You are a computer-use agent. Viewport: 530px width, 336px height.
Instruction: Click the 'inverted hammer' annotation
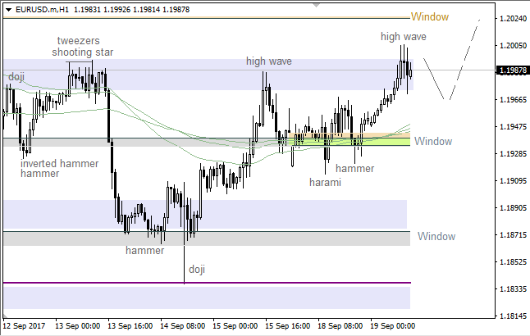(59, 163)
